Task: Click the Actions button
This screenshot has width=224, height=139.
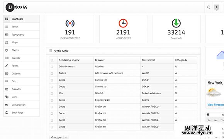Action: [x=56, y=137]
